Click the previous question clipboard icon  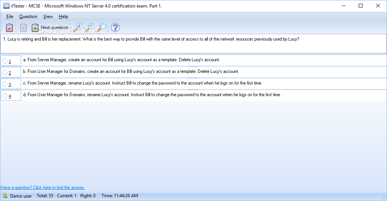23,27
